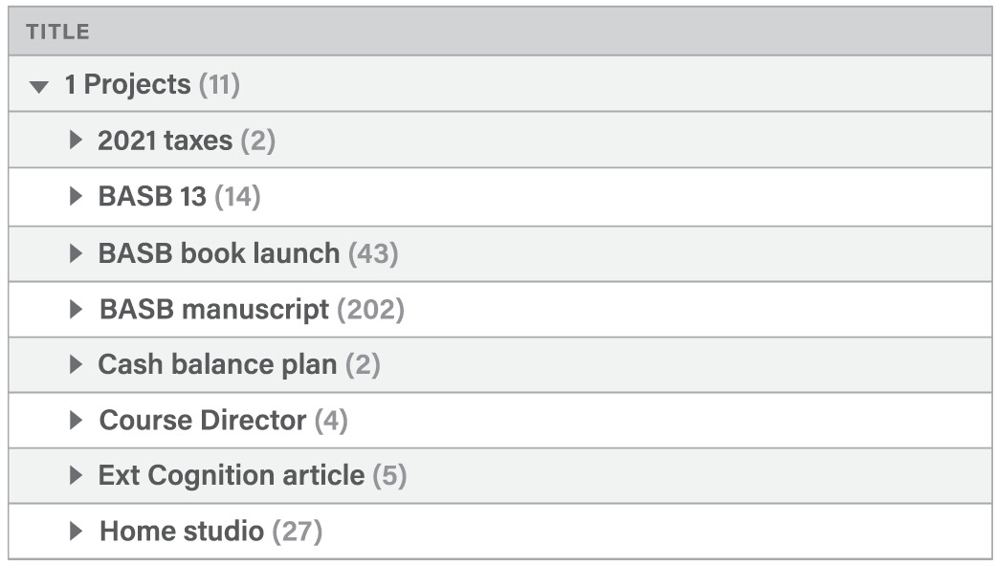Open the BASB 13 title
The image size is (995, 566).
(x=152, y=197)
